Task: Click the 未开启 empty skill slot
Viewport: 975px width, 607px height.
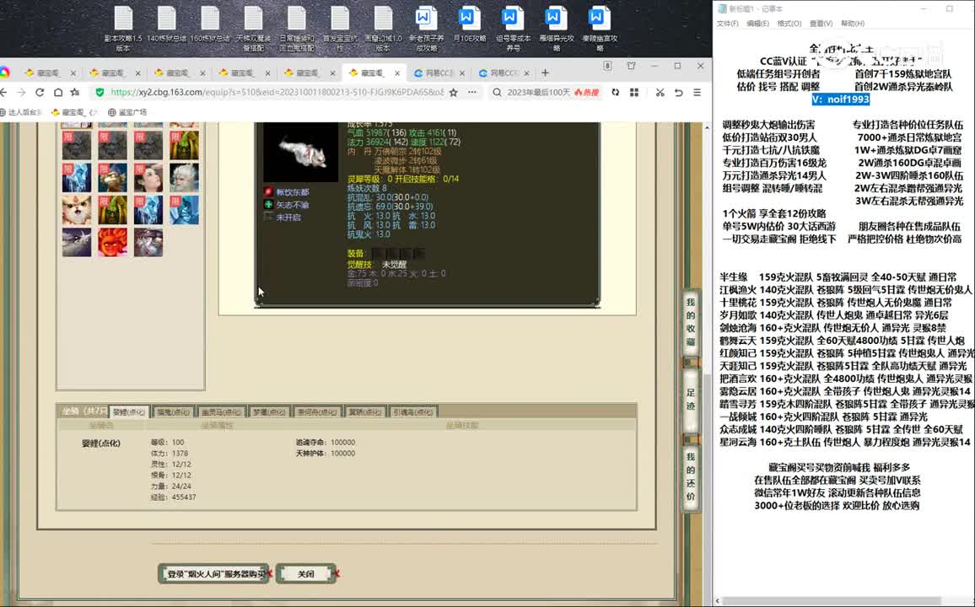Action: (268, 217)
